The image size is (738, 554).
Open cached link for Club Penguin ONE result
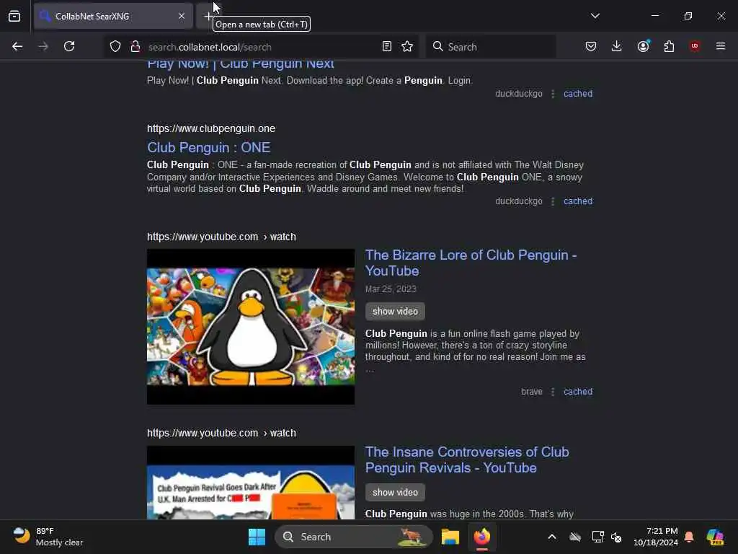pos(578,201)
